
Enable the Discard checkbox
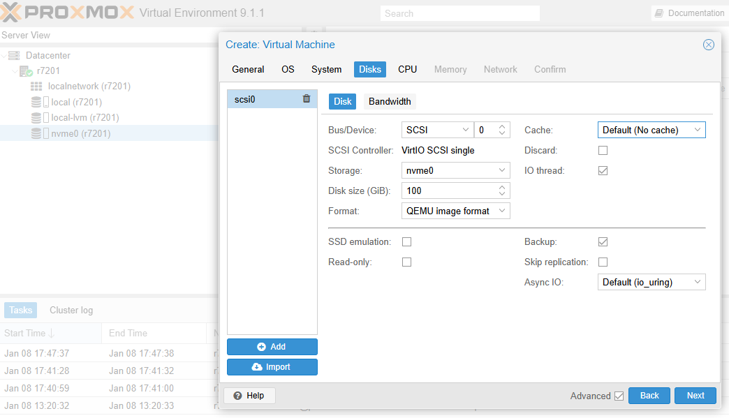603,150
